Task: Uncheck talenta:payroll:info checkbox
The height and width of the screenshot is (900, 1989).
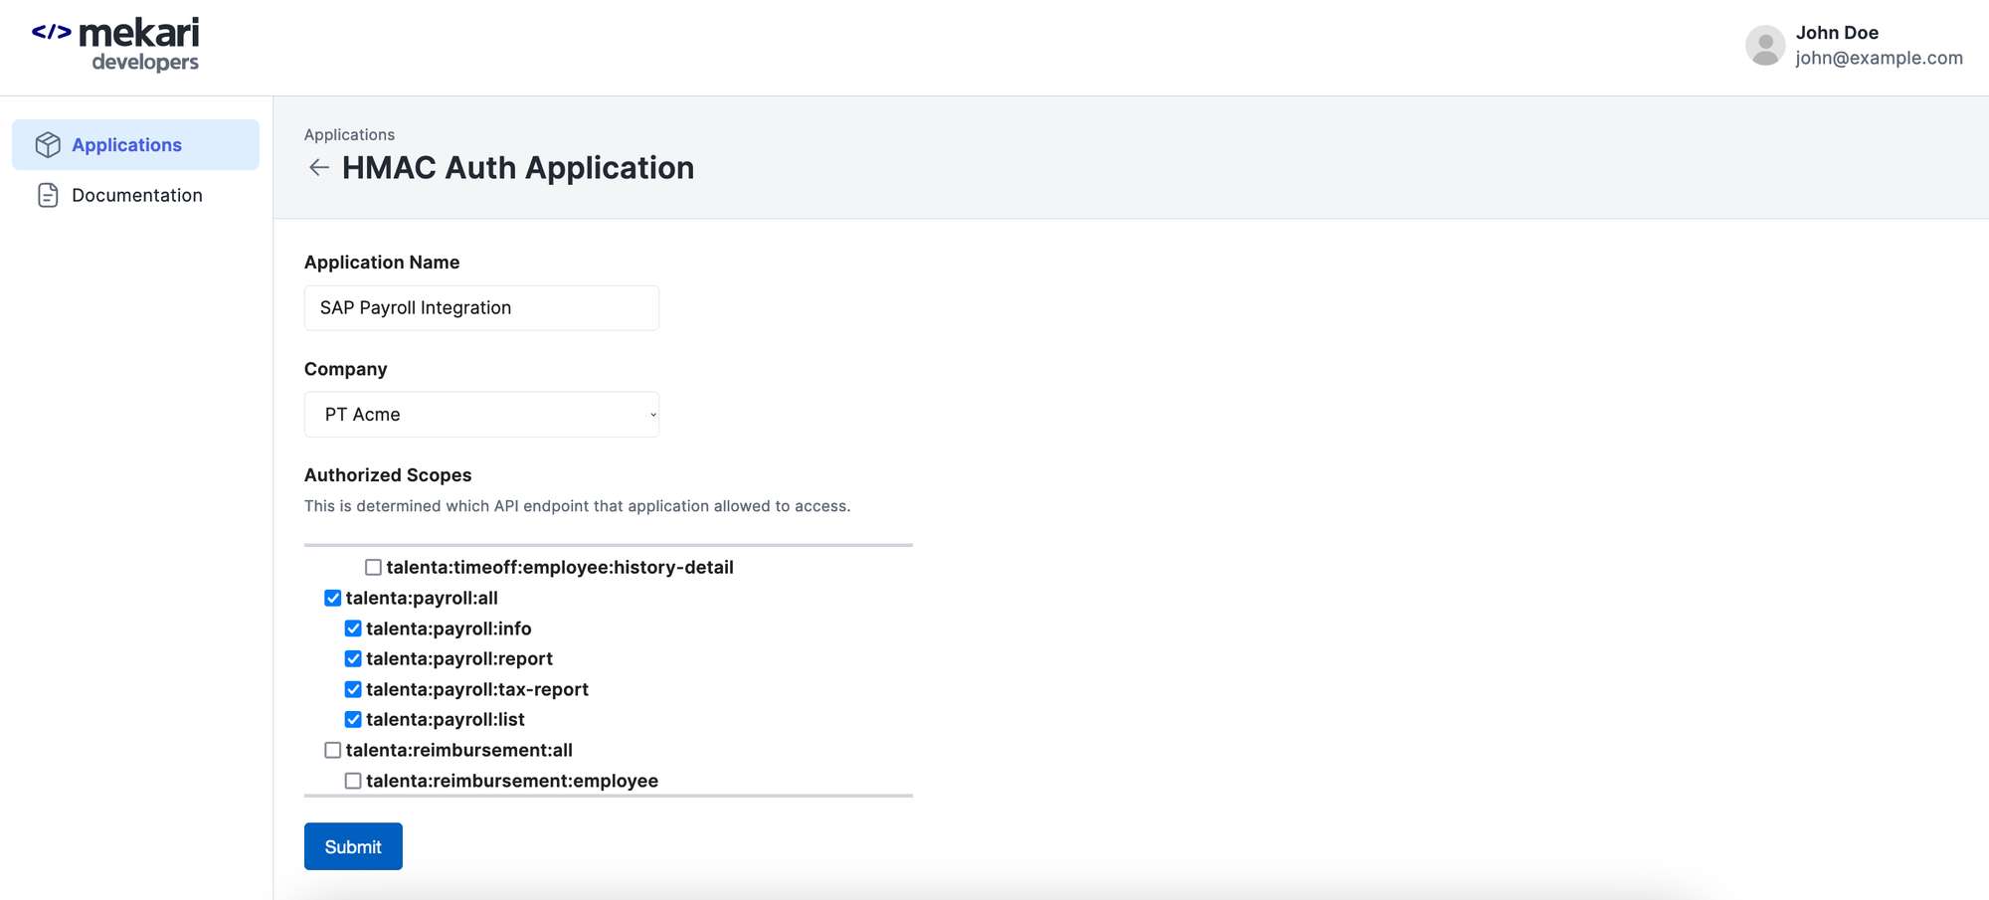Action: click(353, 629)
